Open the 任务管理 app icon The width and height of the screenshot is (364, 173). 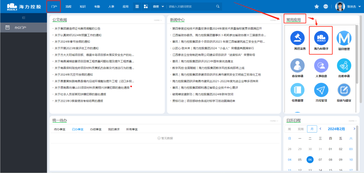[298, 90]
